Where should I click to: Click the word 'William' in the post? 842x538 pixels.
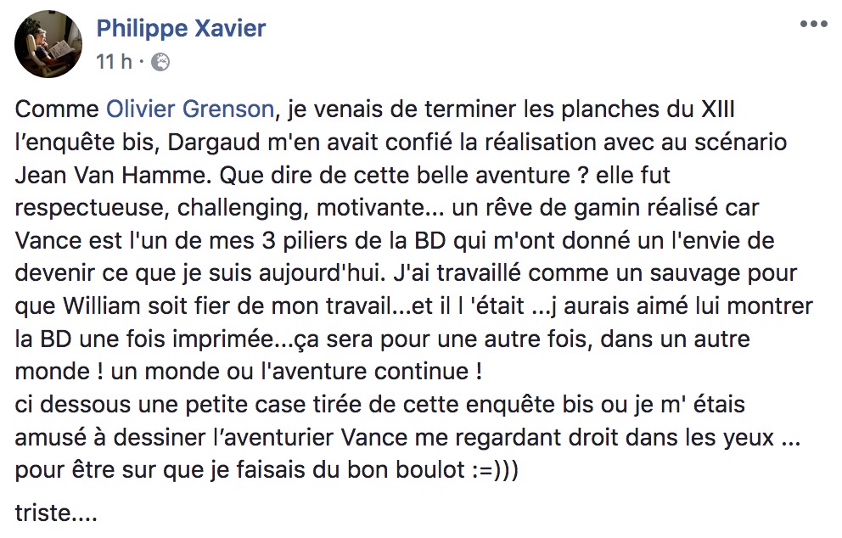(119, 306)
